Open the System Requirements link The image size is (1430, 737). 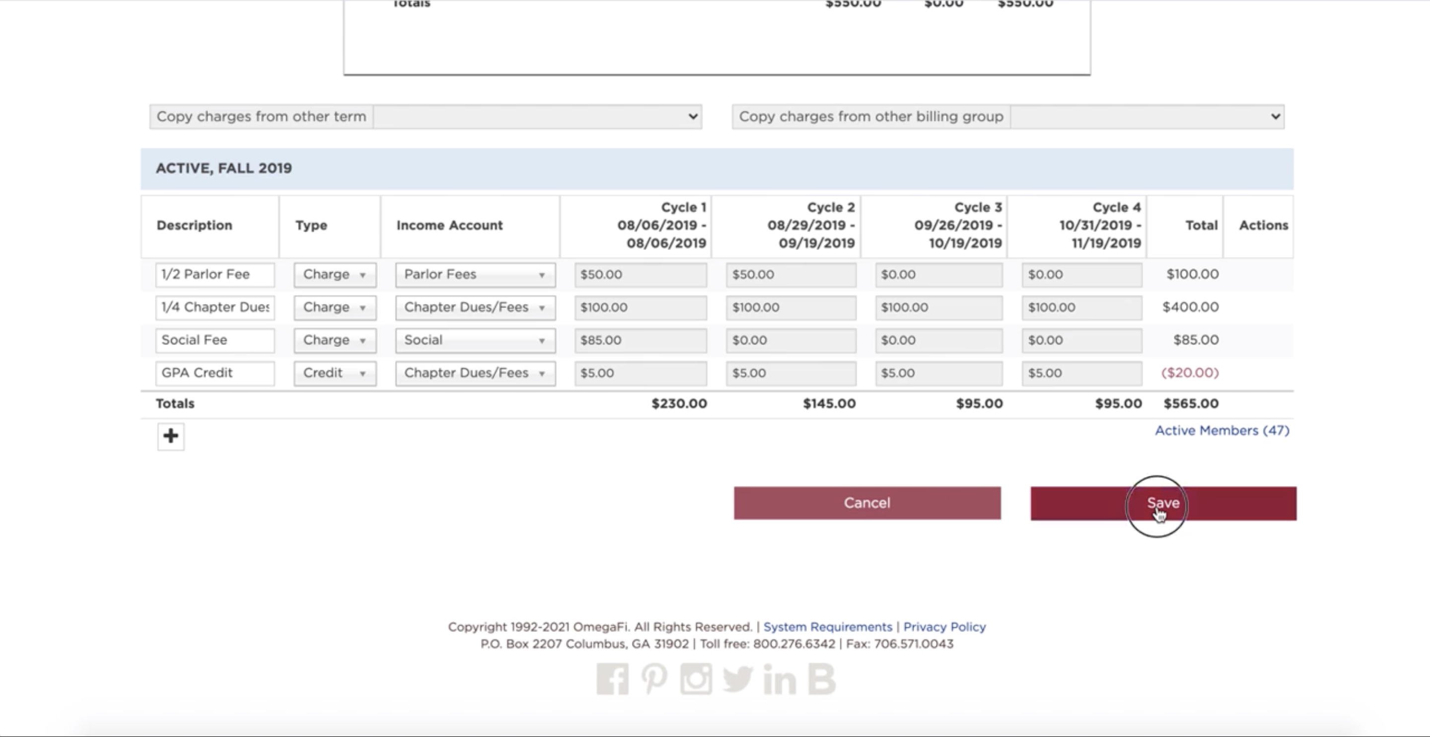coord(827,626)
